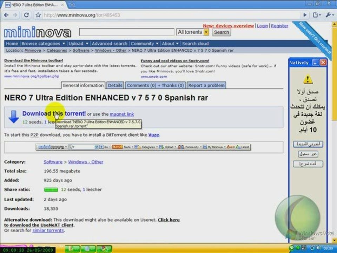Expand the Browse categories menu

pyautogui.click(x=43, y=44)
